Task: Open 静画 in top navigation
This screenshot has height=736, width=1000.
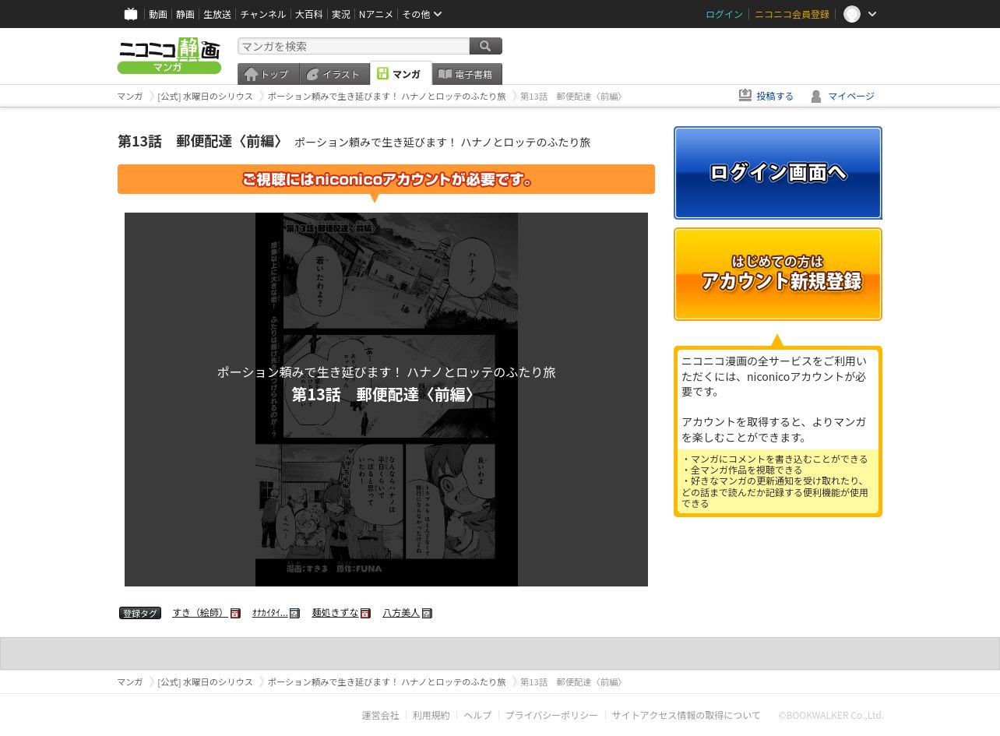Action: point(185,14)
